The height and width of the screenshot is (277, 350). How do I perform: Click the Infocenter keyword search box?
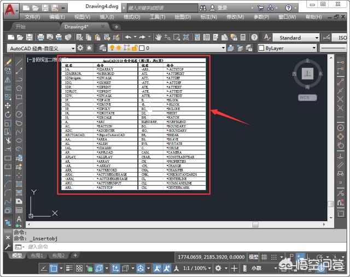point(162,8)
